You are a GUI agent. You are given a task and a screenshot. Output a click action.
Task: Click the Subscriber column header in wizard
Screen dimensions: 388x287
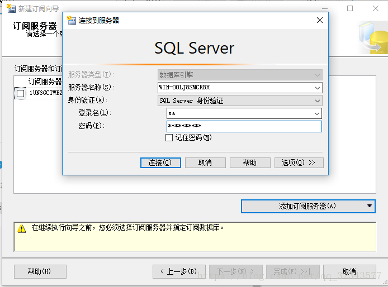pos(45,82)
